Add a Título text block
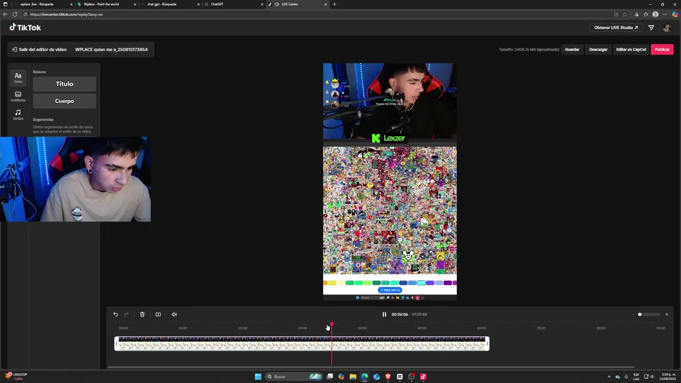This screenshot has height=383, width=681. [x=64, y=84]
